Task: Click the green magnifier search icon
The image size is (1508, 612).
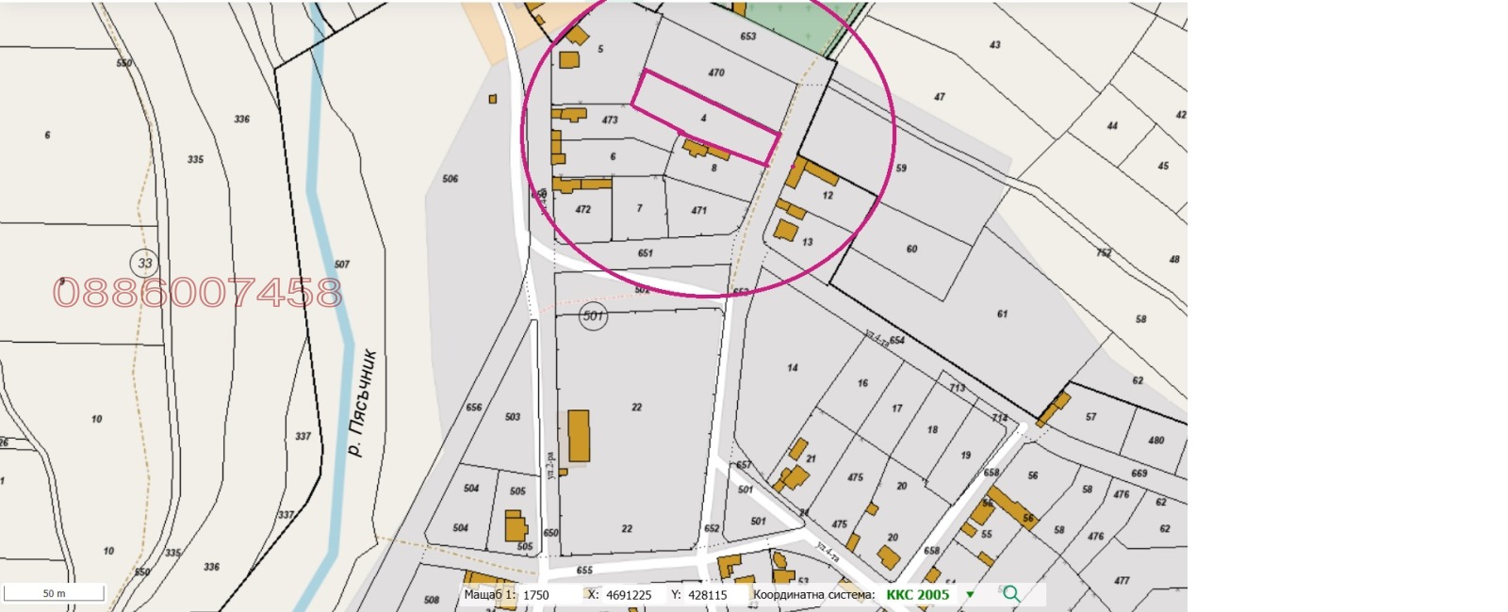Action: [x=1011, y=594]
